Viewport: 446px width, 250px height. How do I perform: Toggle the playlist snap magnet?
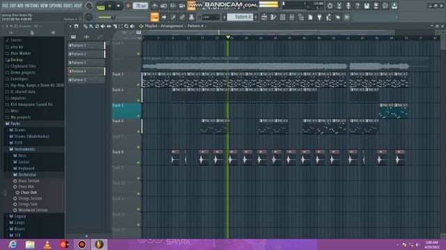coord(76,26)
